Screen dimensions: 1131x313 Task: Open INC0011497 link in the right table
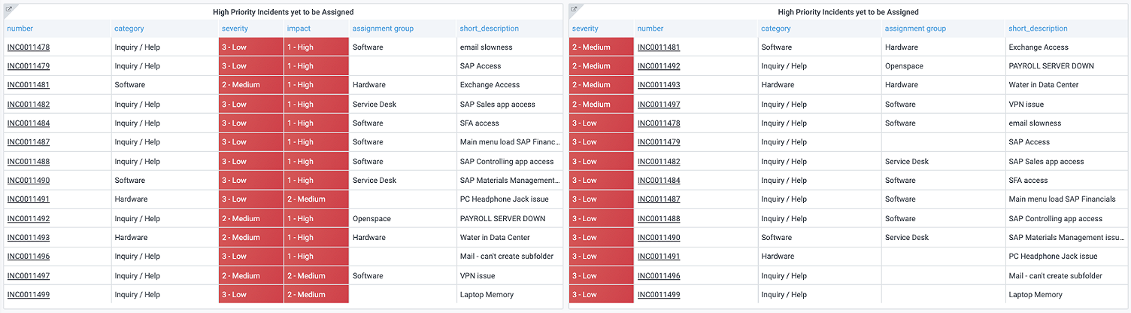click(659, 105)
